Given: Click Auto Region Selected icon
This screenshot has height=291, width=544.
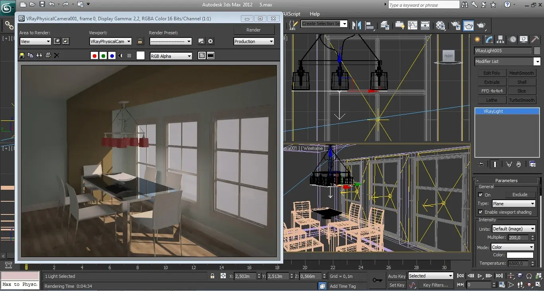Looking at the screenshot, I should (x=66, y=41).
